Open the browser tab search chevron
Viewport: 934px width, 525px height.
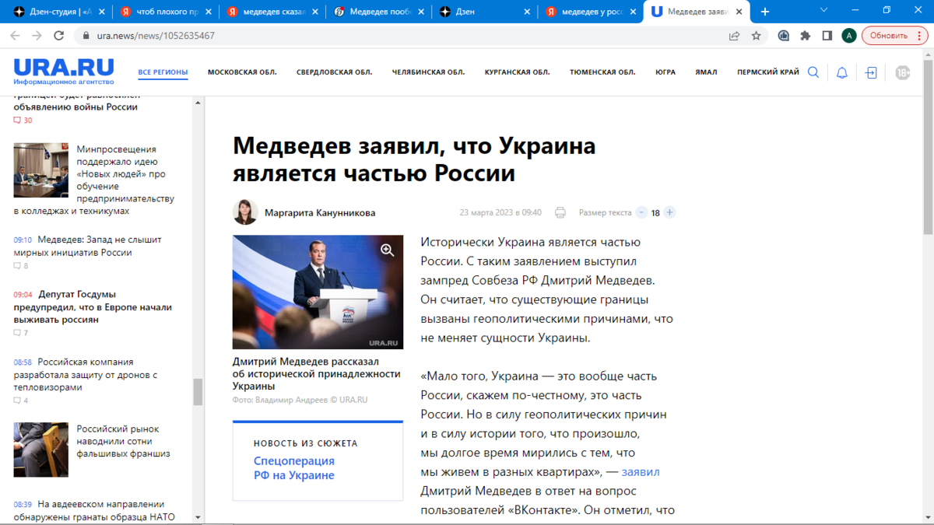(x=823, y=11)
